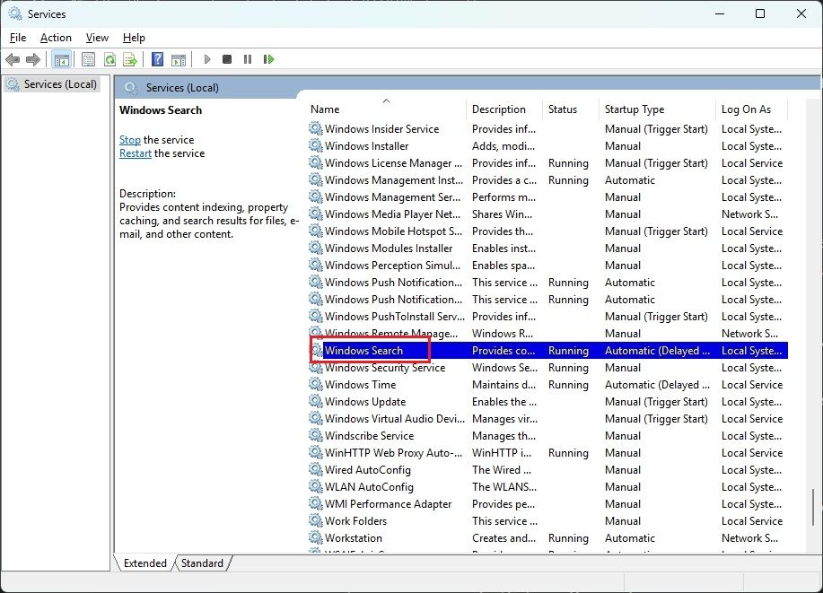823x593 pixels.
Task: Click gear icon of Windows Time row
Action: click(x=315, y=384)
